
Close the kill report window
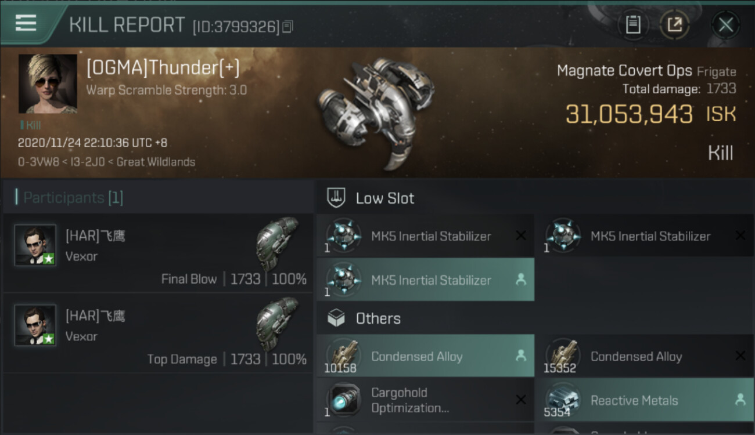[725, 25]
